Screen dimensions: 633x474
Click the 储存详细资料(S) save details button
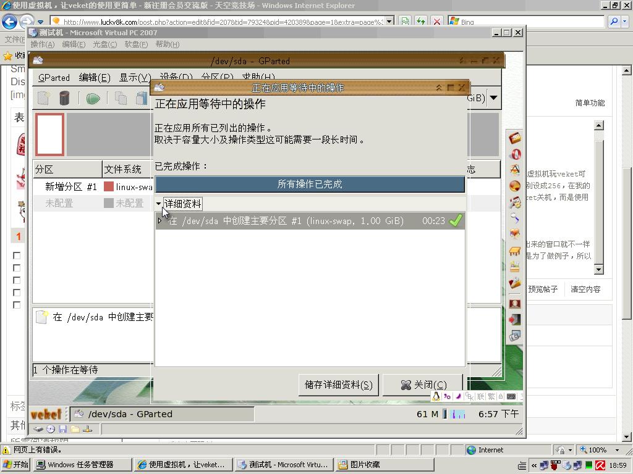click(338, 385)
